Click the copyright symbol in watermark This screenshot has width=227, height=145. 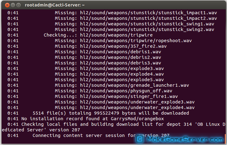[x=140, y=139]
